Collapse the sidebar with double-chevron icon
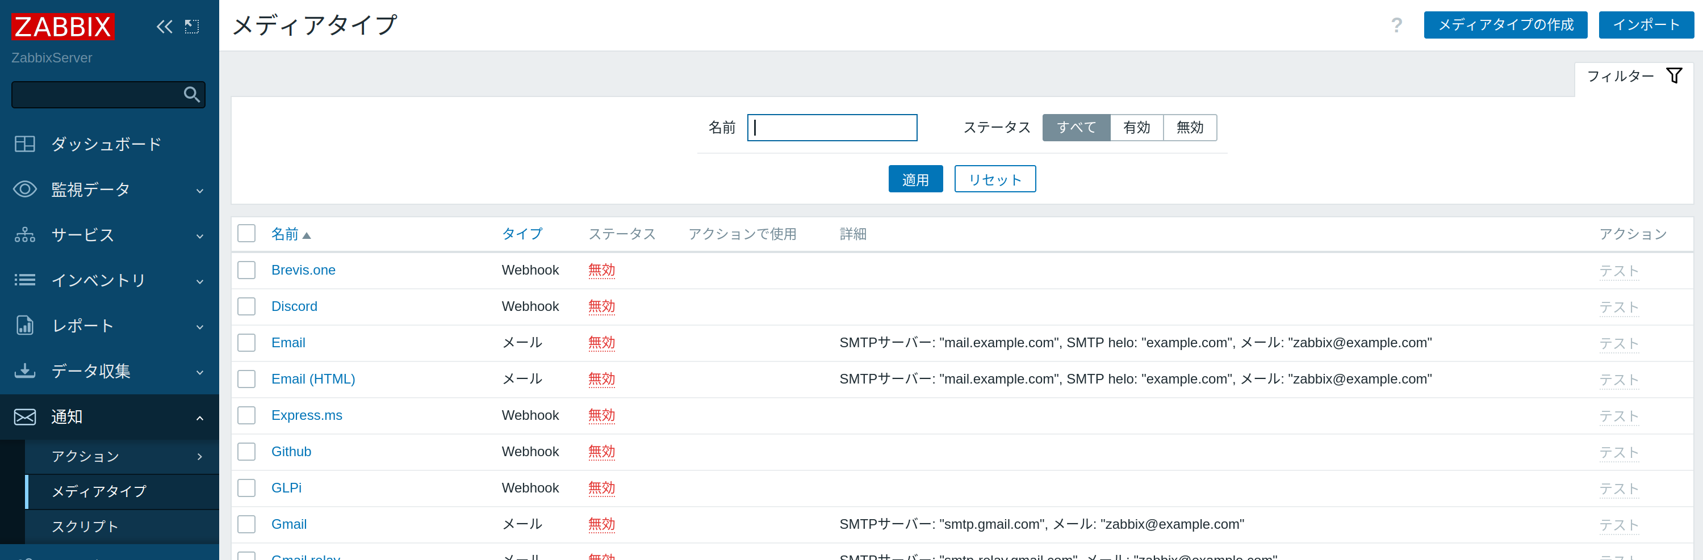This screenshot has height=560, width=1703. click(x=164, y=27)
